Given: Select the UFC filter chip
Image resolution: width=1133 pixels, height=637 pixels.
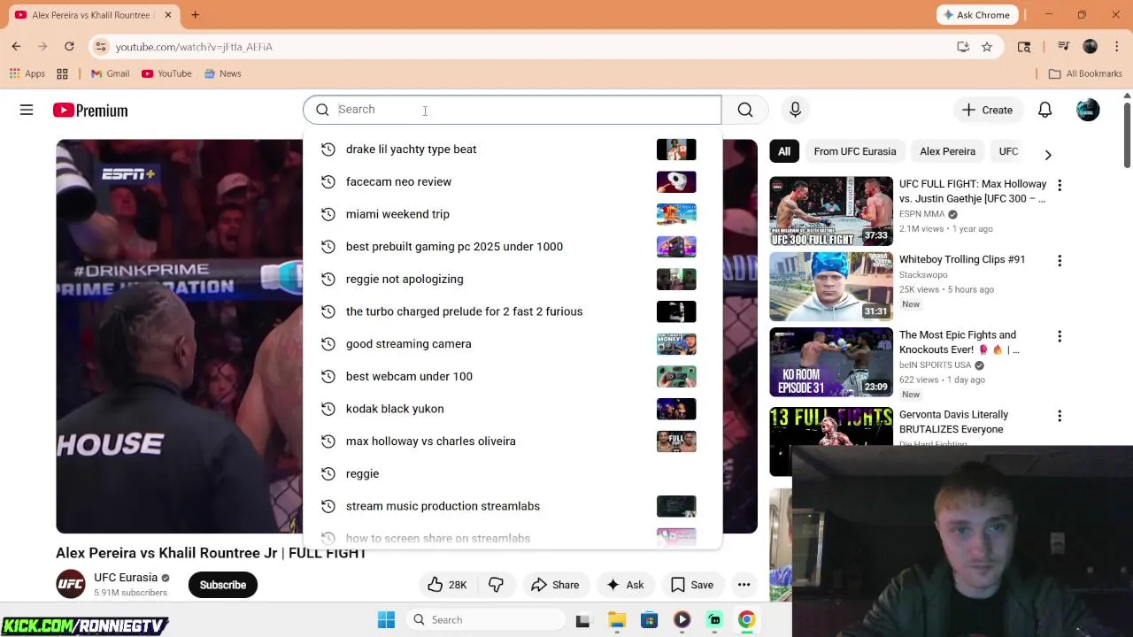Looking at the screenshot, I should click(x=1008, y=151).
